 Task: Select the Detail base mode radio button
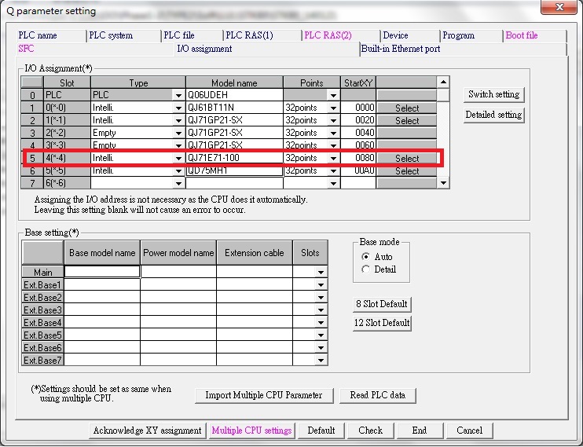coord(365,269)
